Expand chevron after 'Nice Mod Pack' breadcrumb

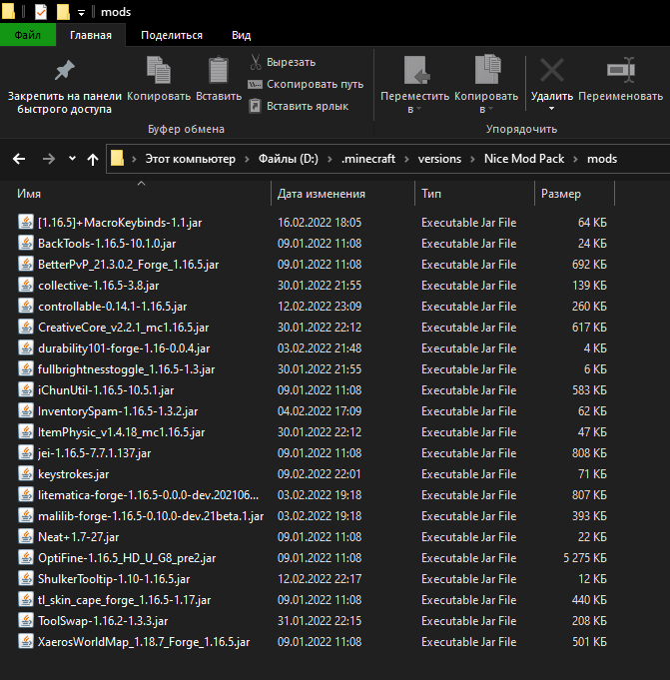click(575, 159)
